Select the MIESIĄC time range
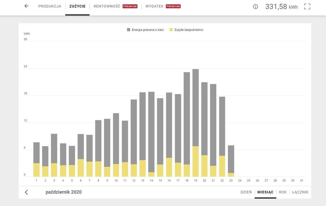The width and height of the screenshot is (326, 206). click(265, 192)
